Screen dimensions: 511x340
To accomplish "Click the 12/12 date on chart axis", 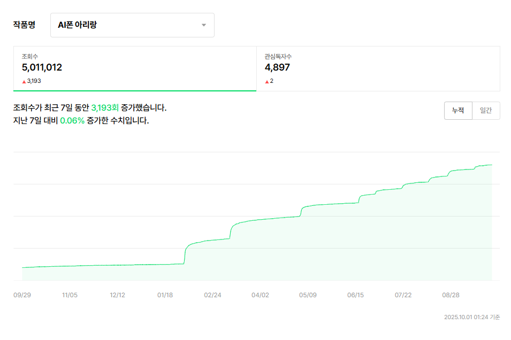I will click(117, 295).
